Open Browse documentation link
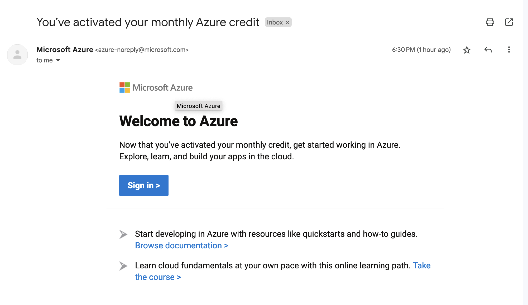 point(181,245)
